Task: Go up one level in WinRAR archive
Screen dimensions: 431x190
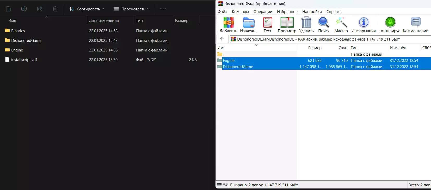Action: tap(222, 39)
